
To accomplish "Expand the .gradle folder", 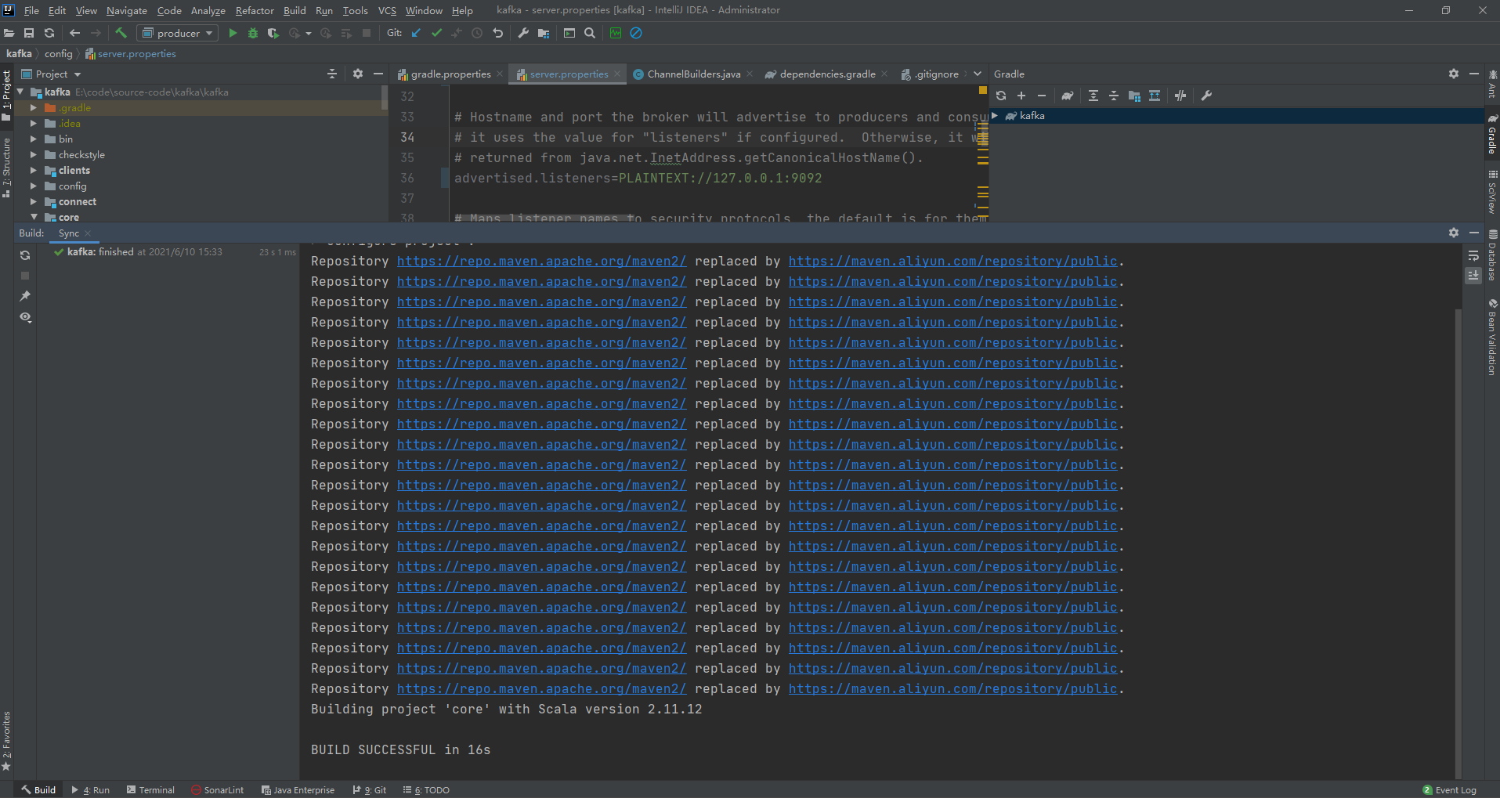I will click(34, 107).
